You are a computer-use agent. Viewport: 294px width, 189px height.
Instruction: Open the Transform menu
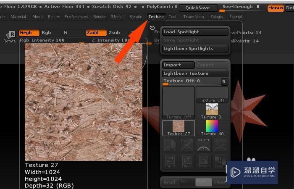click(x=194, y=17)
